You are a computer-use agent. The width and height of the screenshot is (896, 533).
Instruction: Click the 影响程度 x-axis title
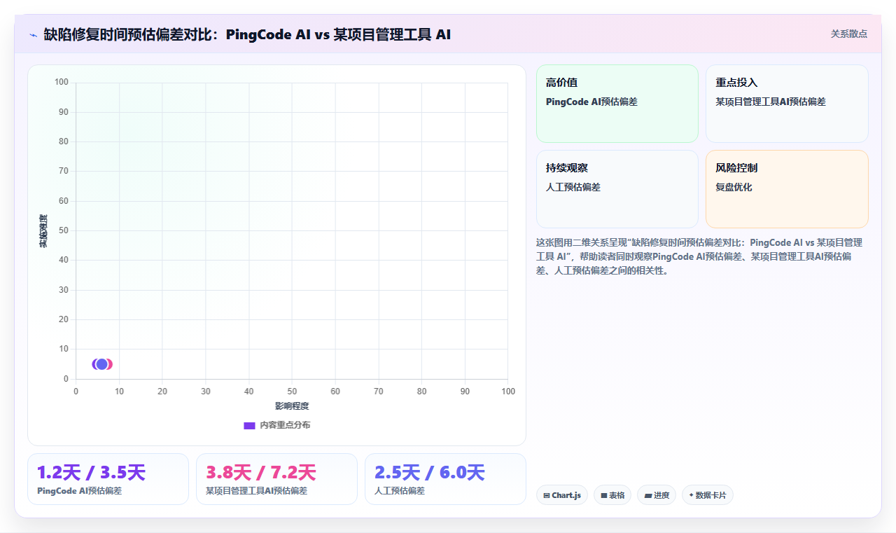coord(292,406)
